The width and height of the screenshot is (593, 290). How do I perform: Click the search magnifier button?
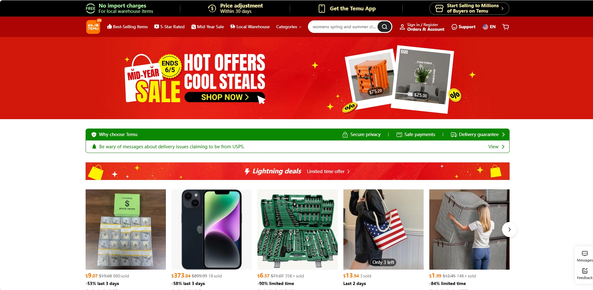(384, 27)
